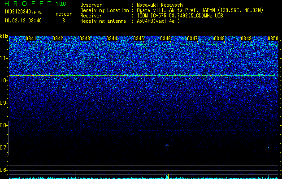Click the 0345 time marker

[139, 38]
